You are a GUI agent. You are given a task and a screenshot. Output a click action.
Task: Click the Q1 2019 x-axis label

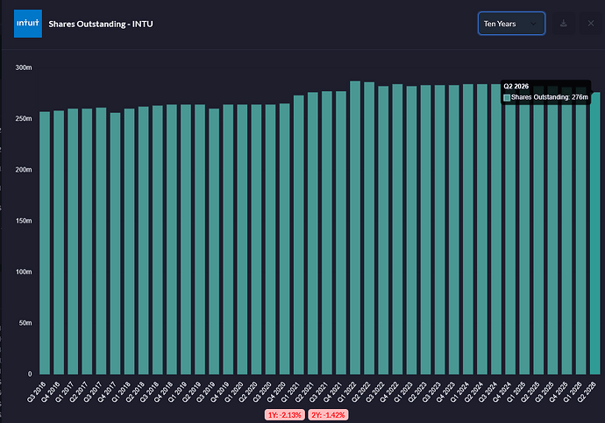pos(177,391)
